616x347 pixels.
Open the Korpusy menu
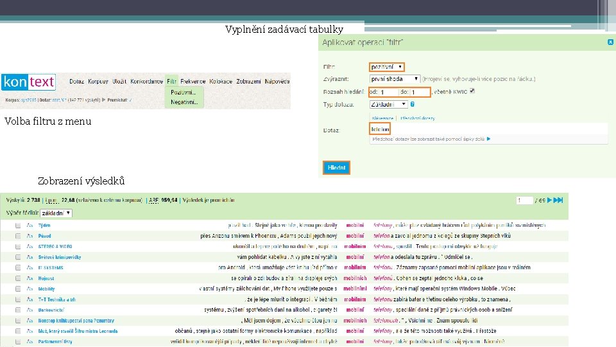click(98, 82)
